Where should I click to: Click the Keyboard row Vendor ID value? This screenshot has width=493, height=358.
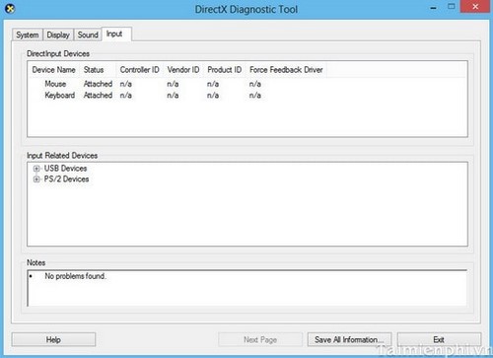pos(173,96)
